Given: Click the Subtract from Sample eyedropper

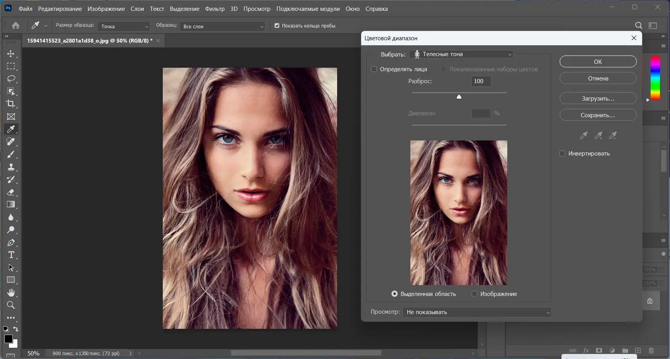Looking at the screenshot, I should [x=613, y=135].
